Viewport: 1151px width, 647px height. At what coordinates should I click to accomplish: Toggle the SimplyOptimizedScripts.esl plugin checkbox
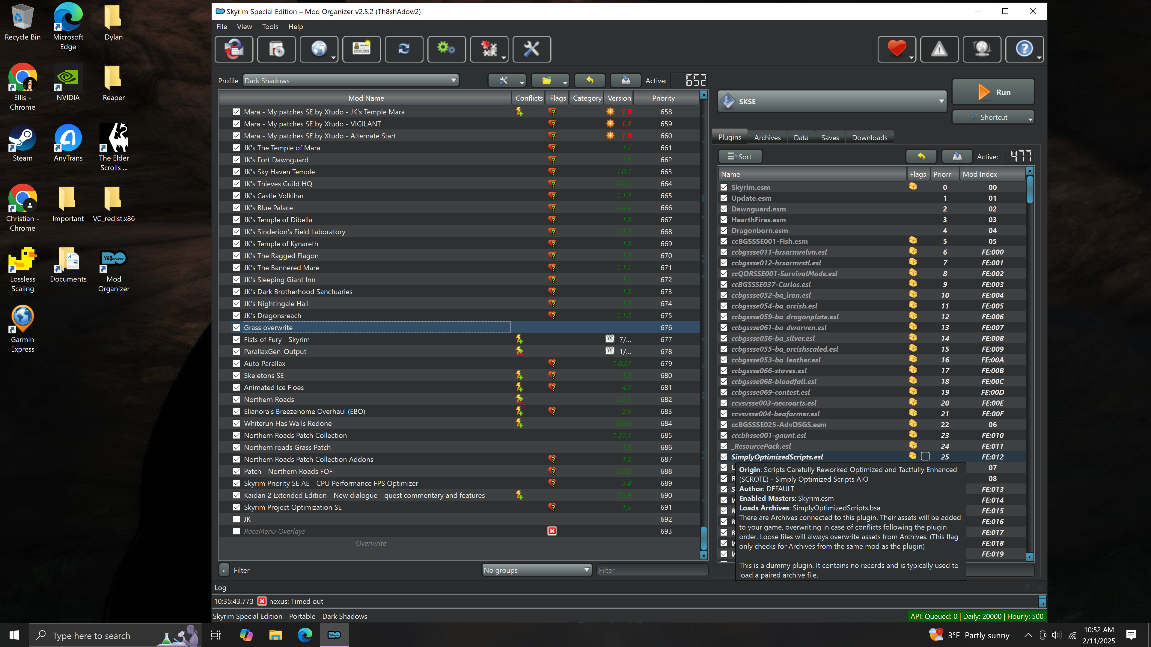click(724, 457)
